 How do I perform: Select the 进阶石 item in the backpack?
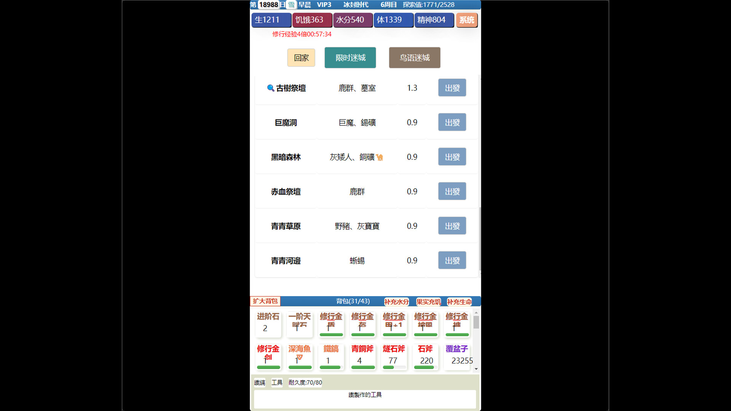click(268, 324)
